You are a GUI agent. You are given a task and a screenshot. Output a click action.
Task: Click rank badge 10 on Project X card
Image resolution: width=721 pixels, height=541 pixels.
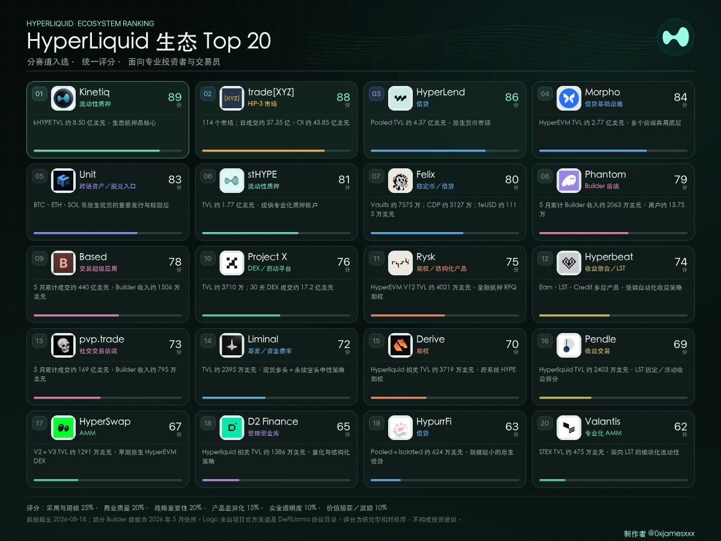tap(208, 258)
